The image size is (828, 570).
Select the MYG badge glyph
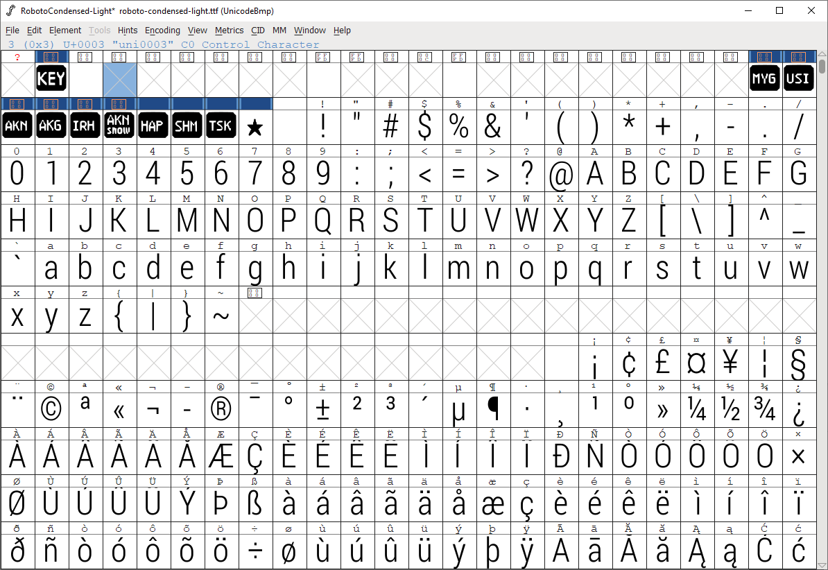tap(765, 79)
